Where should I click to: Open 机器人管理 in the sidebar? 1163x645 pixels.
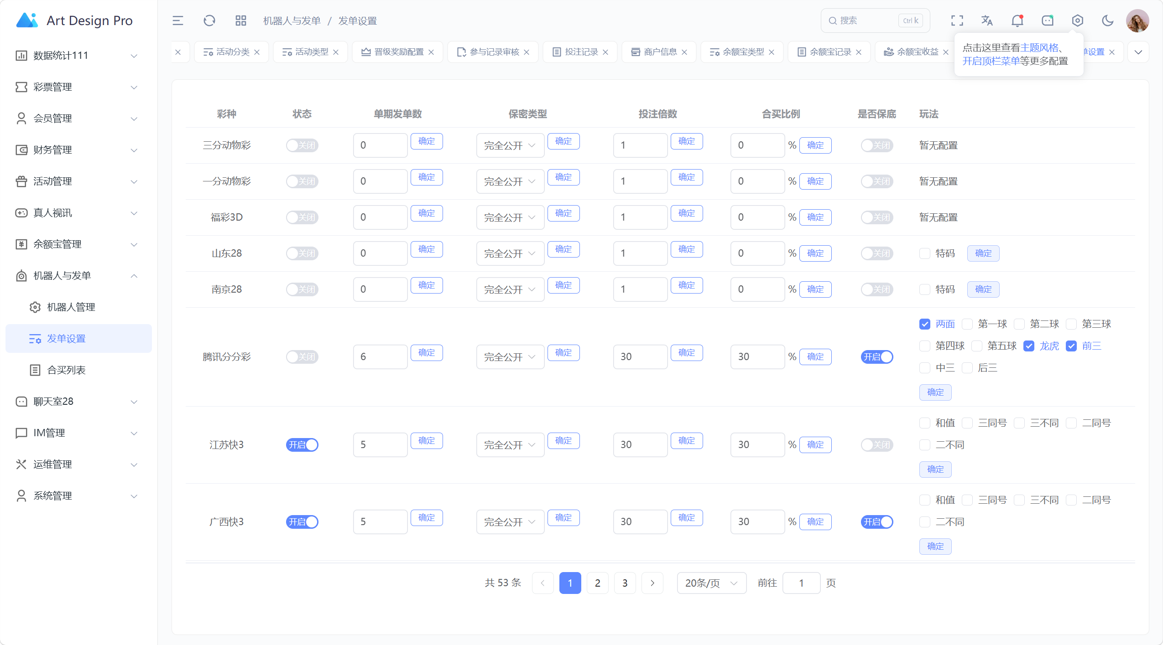78,307
